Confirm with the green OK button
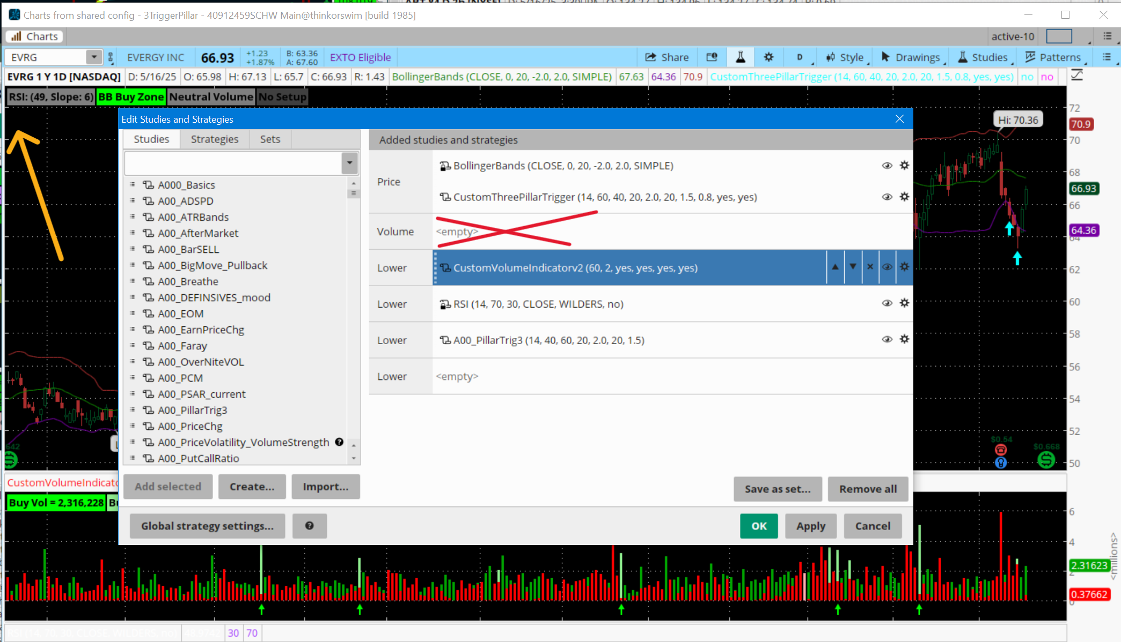 [x=759, y=526]
